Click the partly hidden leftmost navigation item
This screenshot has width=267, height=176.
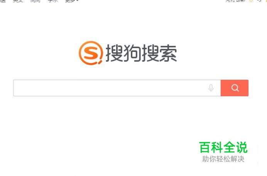point(3,1)
